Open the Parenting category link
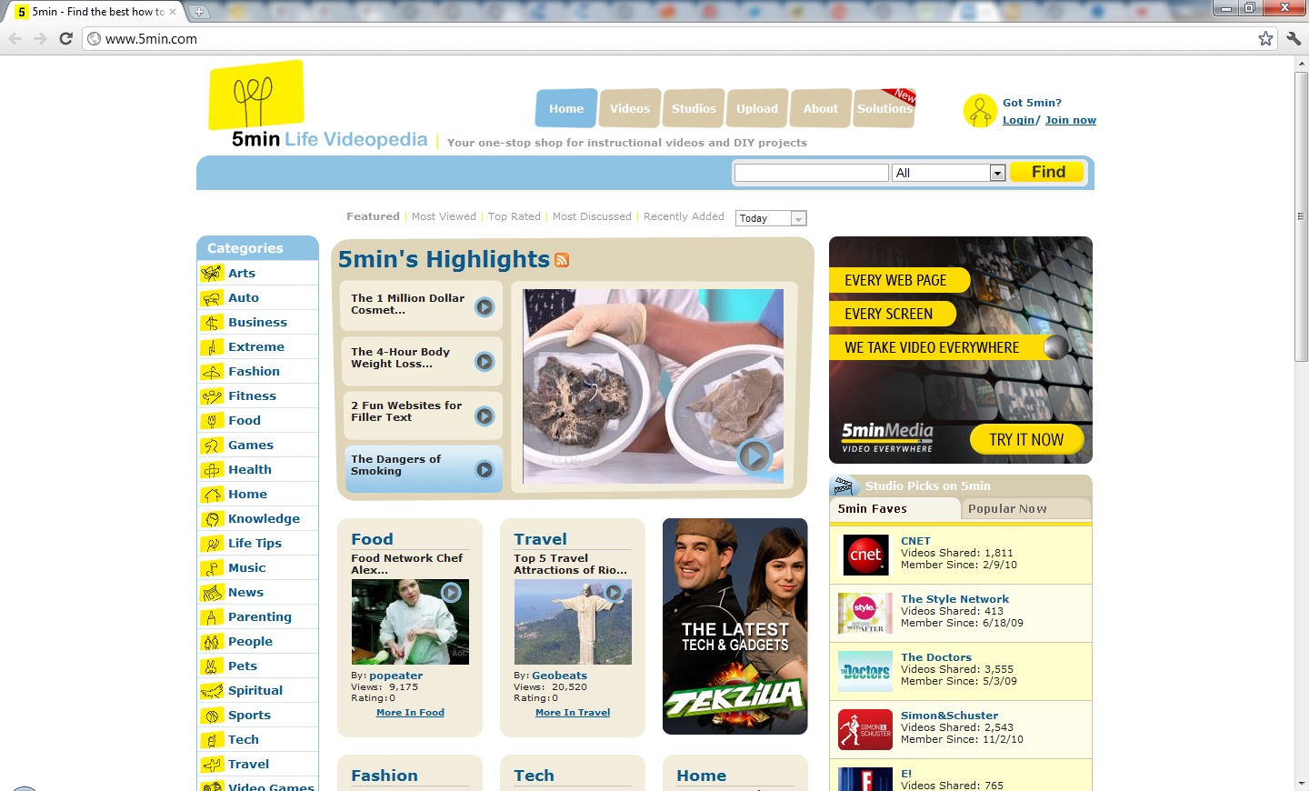This screenshot has height=791, width=1309. coord(260,616)
